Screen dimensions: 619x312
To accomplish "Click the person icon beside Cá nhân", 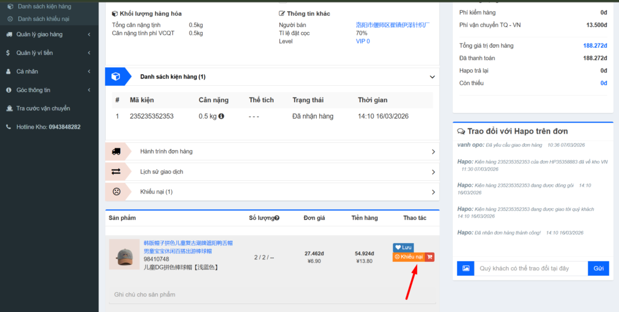I will pos(8,71).
